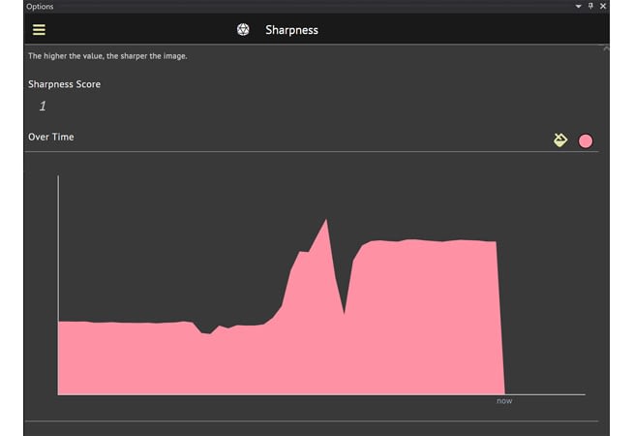
Task: Click the sharpness description text
Action: [107, 56]
